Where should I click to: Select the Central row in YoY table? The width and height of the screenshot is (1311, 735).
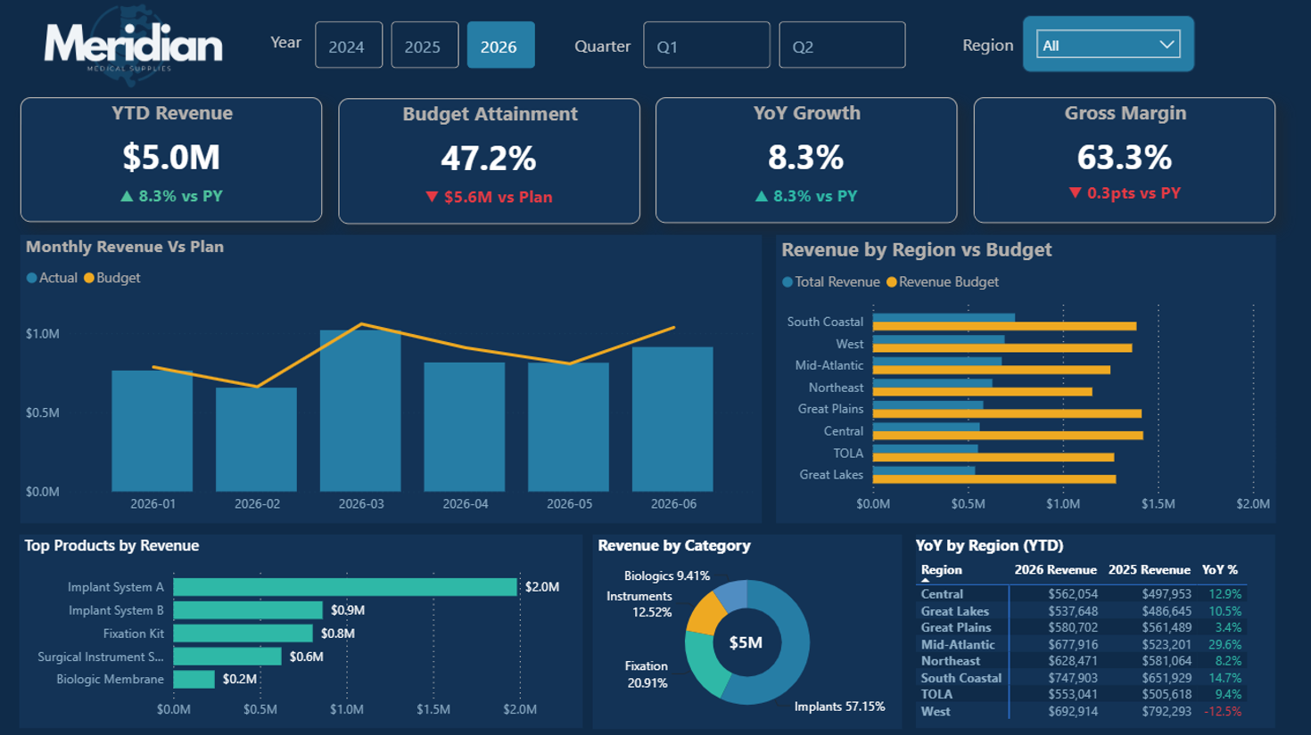coord(1081,594)
